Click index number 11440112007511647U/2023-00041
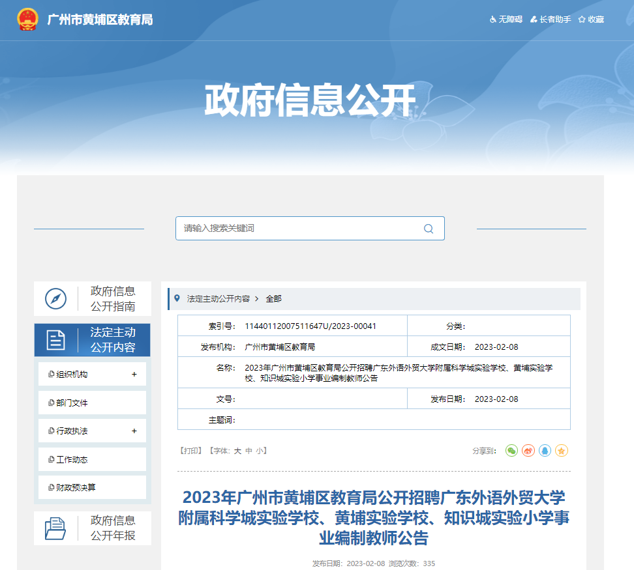 click(310, 326)
